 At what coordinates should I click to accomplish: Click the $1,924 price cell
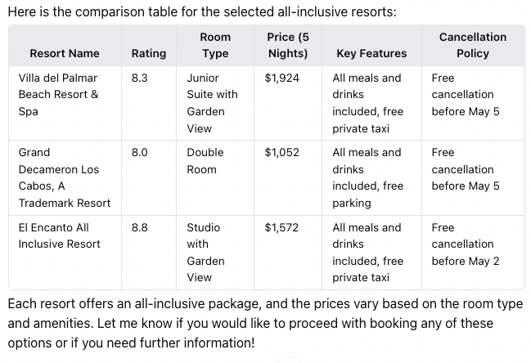282,78
